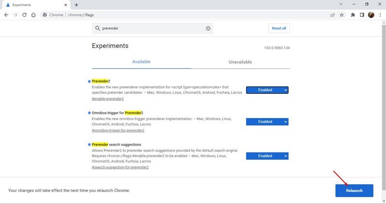Click the Omnibox trigger for Prerender2 title
386x204 pixels.
117,113
